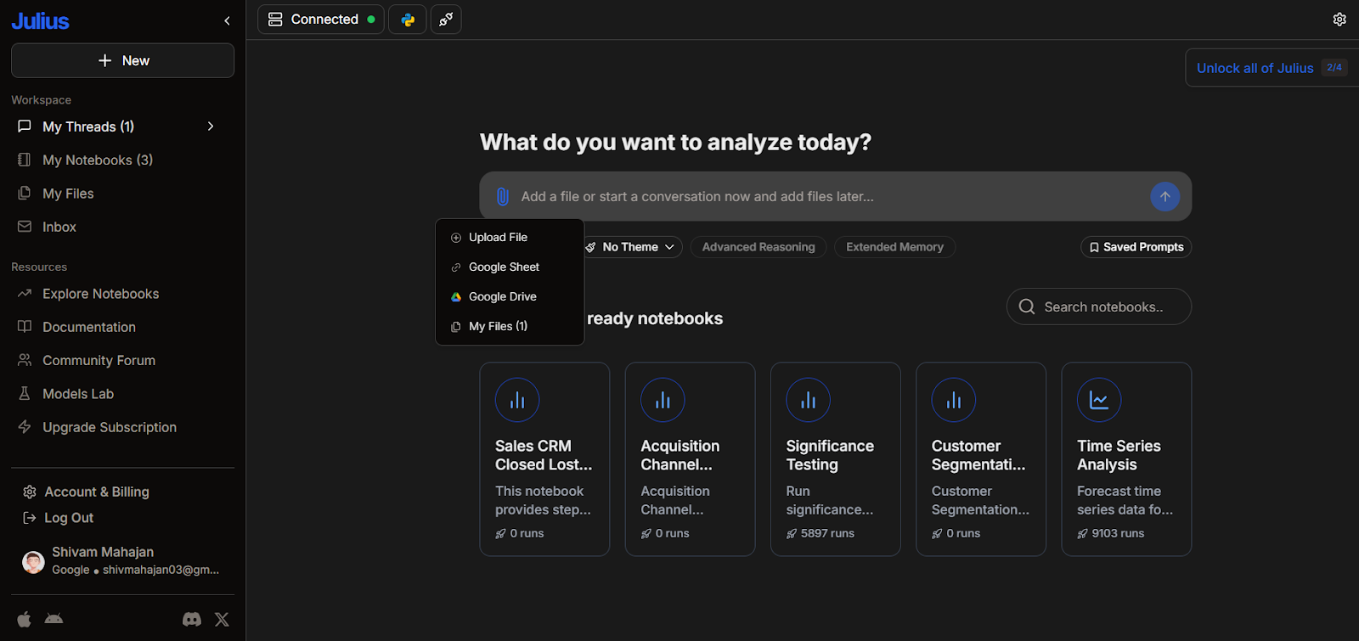Click the Upgrade Subscription lightning icon
The image size is (1359, 641).
click(x=25, y=427)
